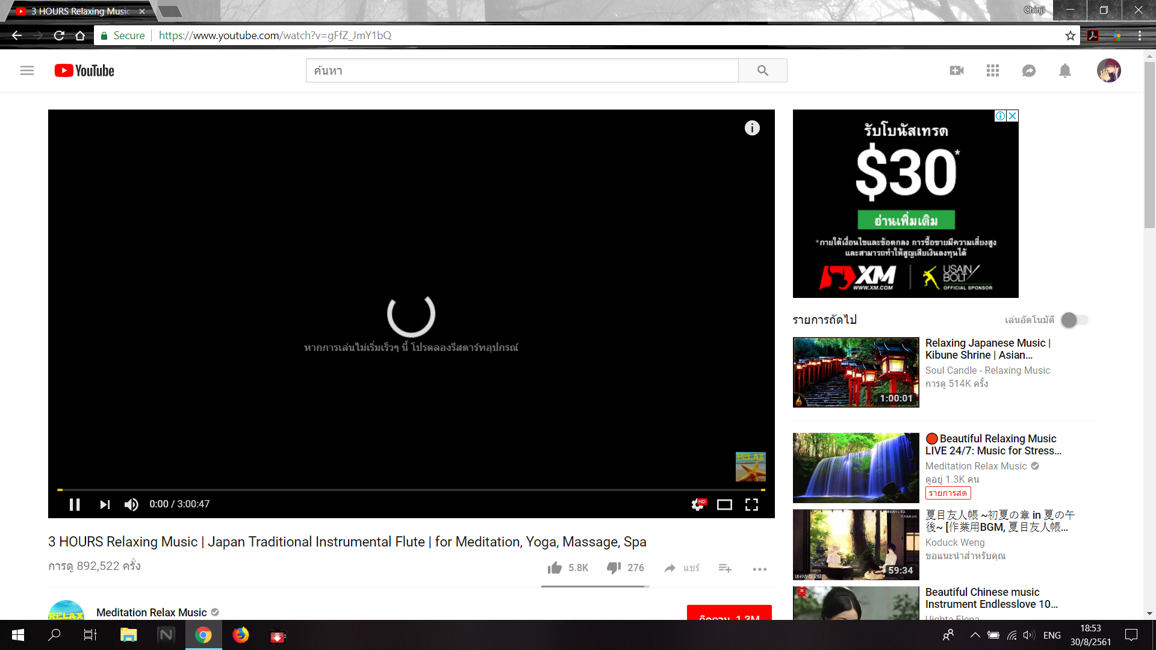Open video quality settings gear
1156x650 pixels.
698,504
